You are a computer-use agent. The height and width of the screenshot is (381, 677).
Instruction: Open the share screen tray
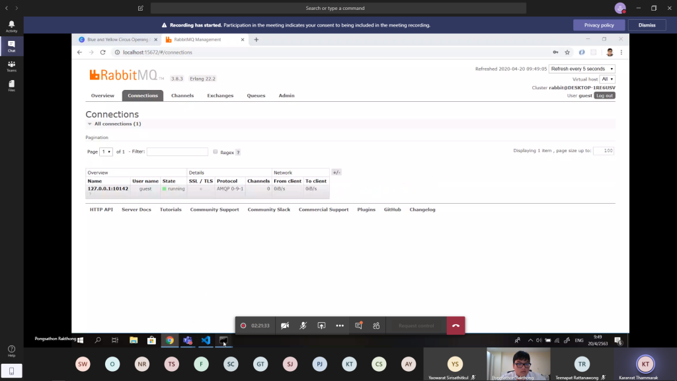321,325
